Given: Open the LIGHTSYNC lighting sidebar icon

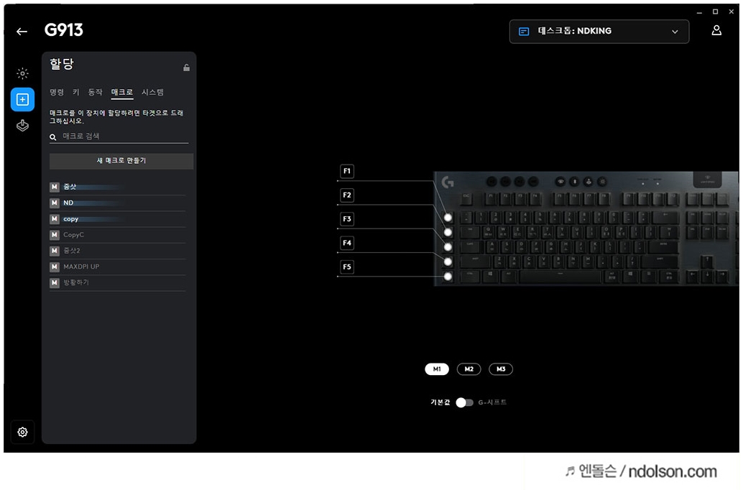Looking at the screenshot, I should (22, 73).
